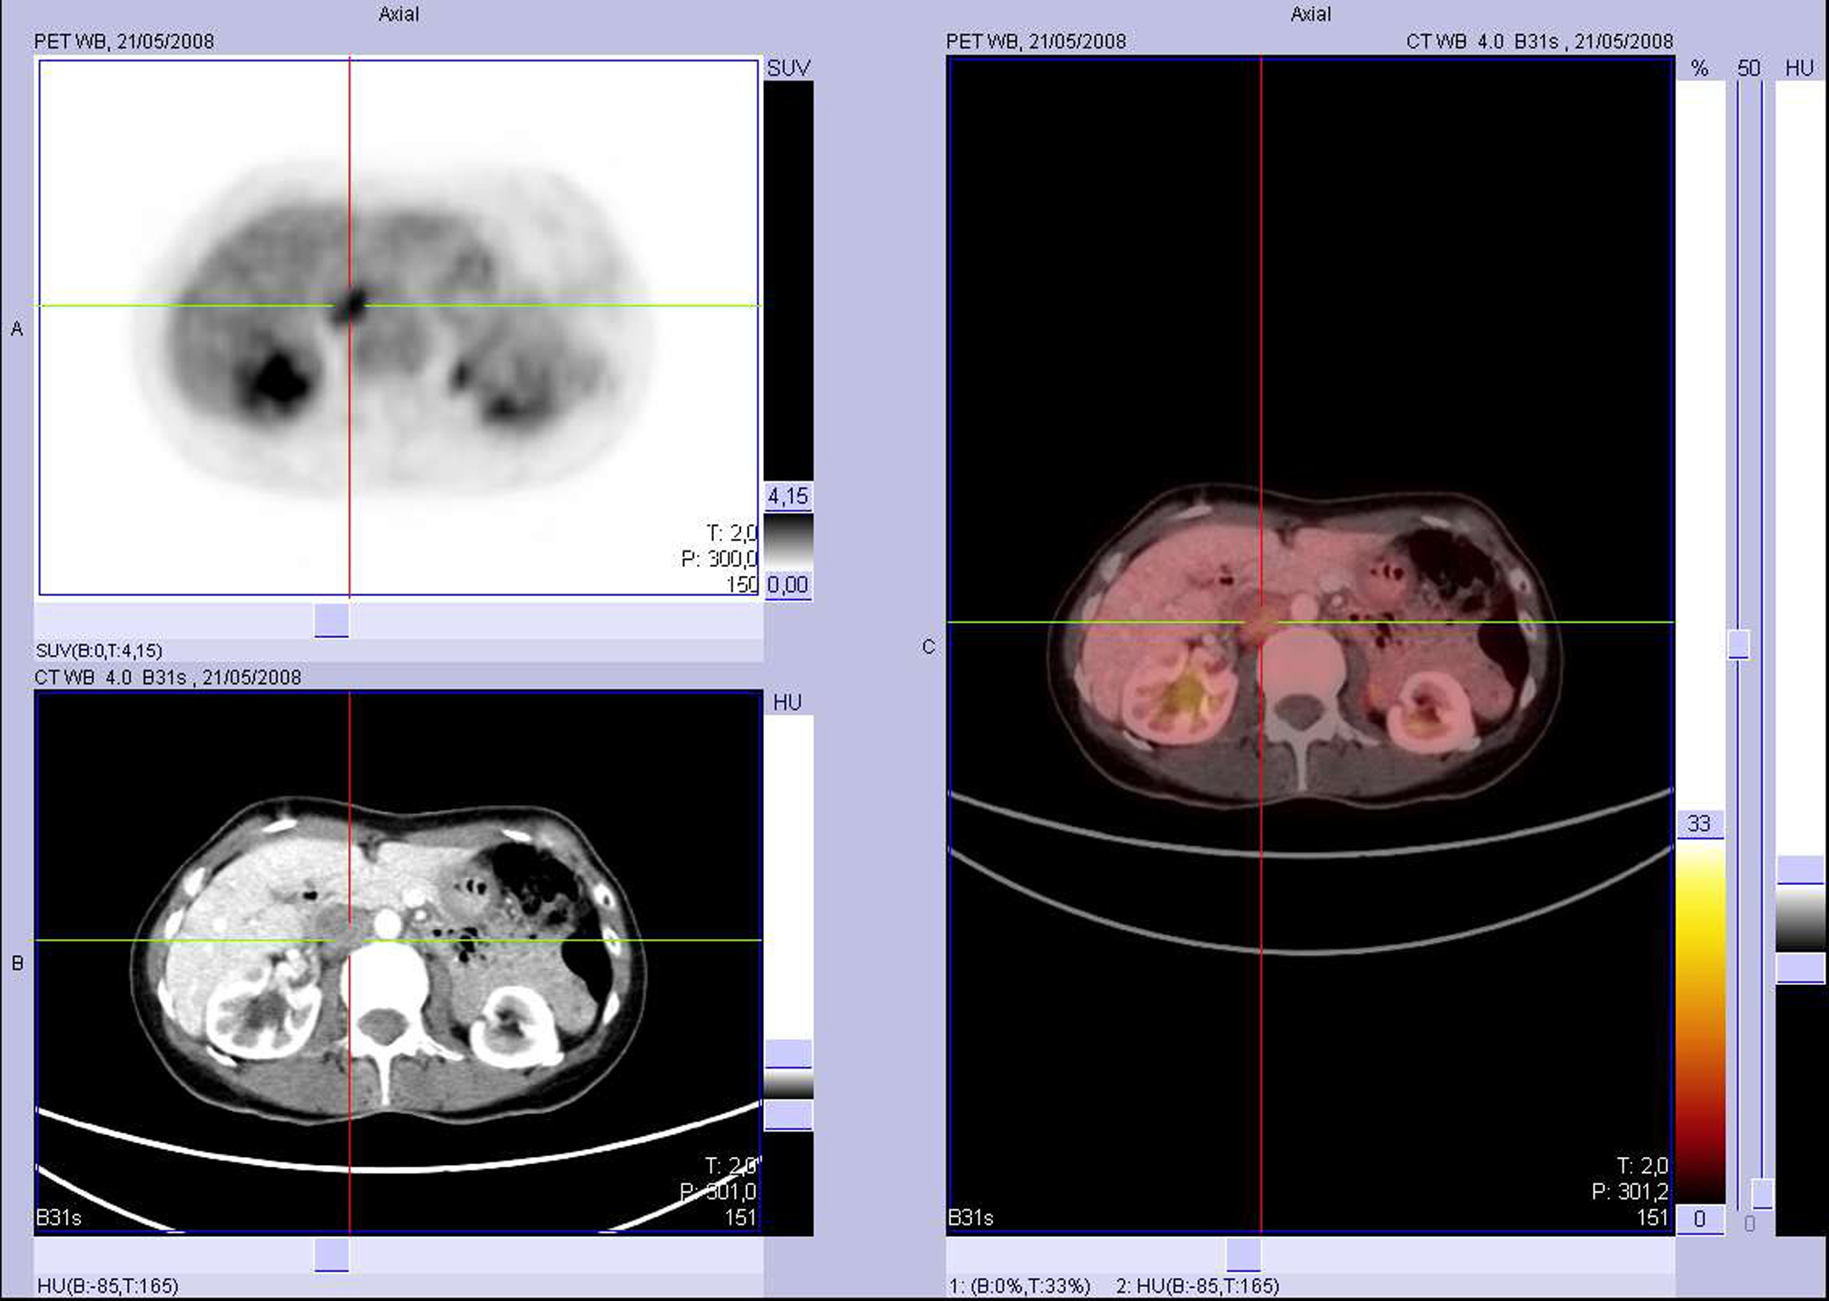Click the SUV upper threshold 4,15 handle
The image size is (1829, 1301).
point(788,496)
